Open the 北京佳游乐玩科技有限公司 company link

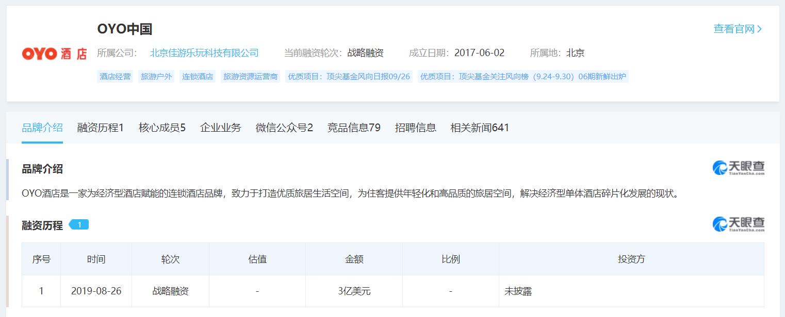point(204,52)
